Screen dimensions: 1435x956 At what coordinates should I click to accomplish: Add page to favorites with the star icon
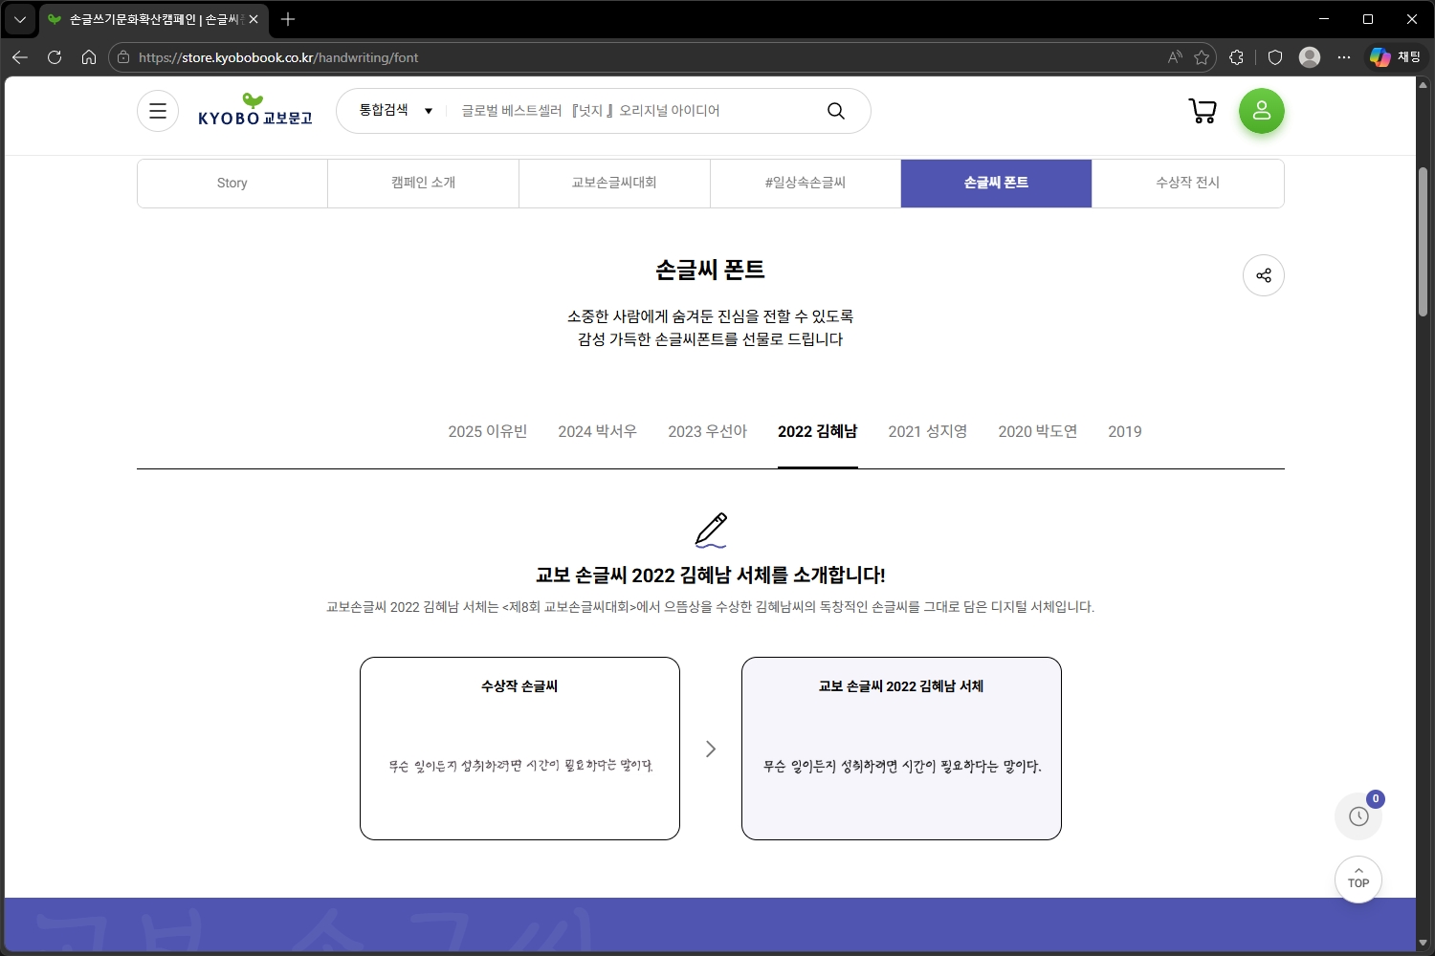pyautogui.click(x=1202, y=57)
